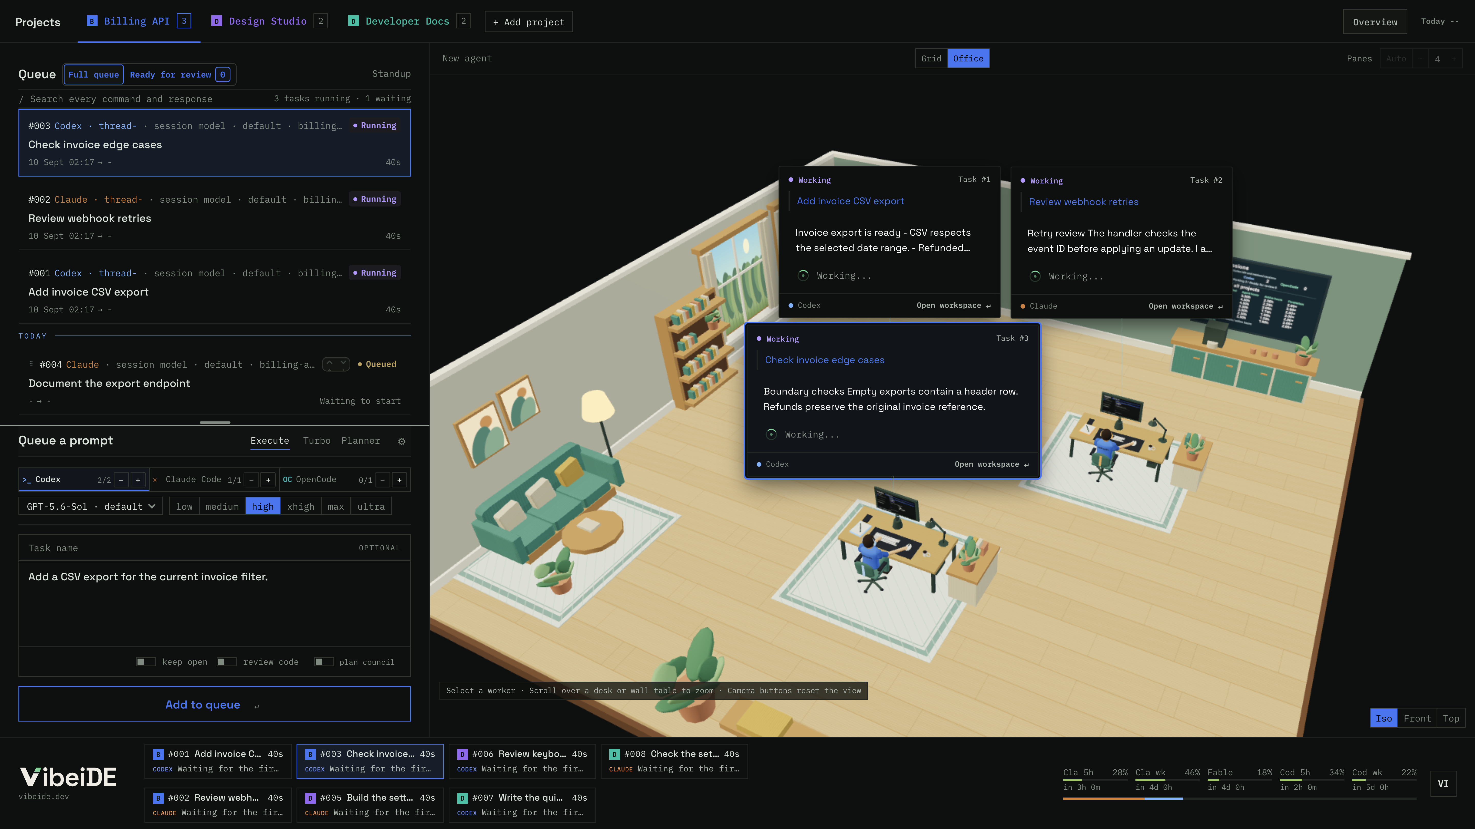1475x829 pixels.
Task: Switch camera to Top view
Action: 1451,718
